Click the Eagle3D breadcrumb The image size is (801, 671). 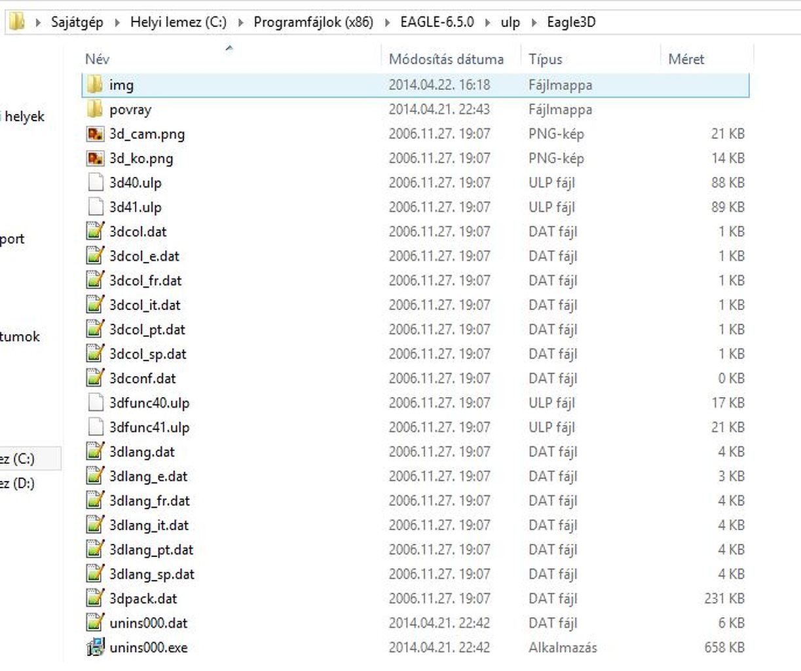click(571, 22)
